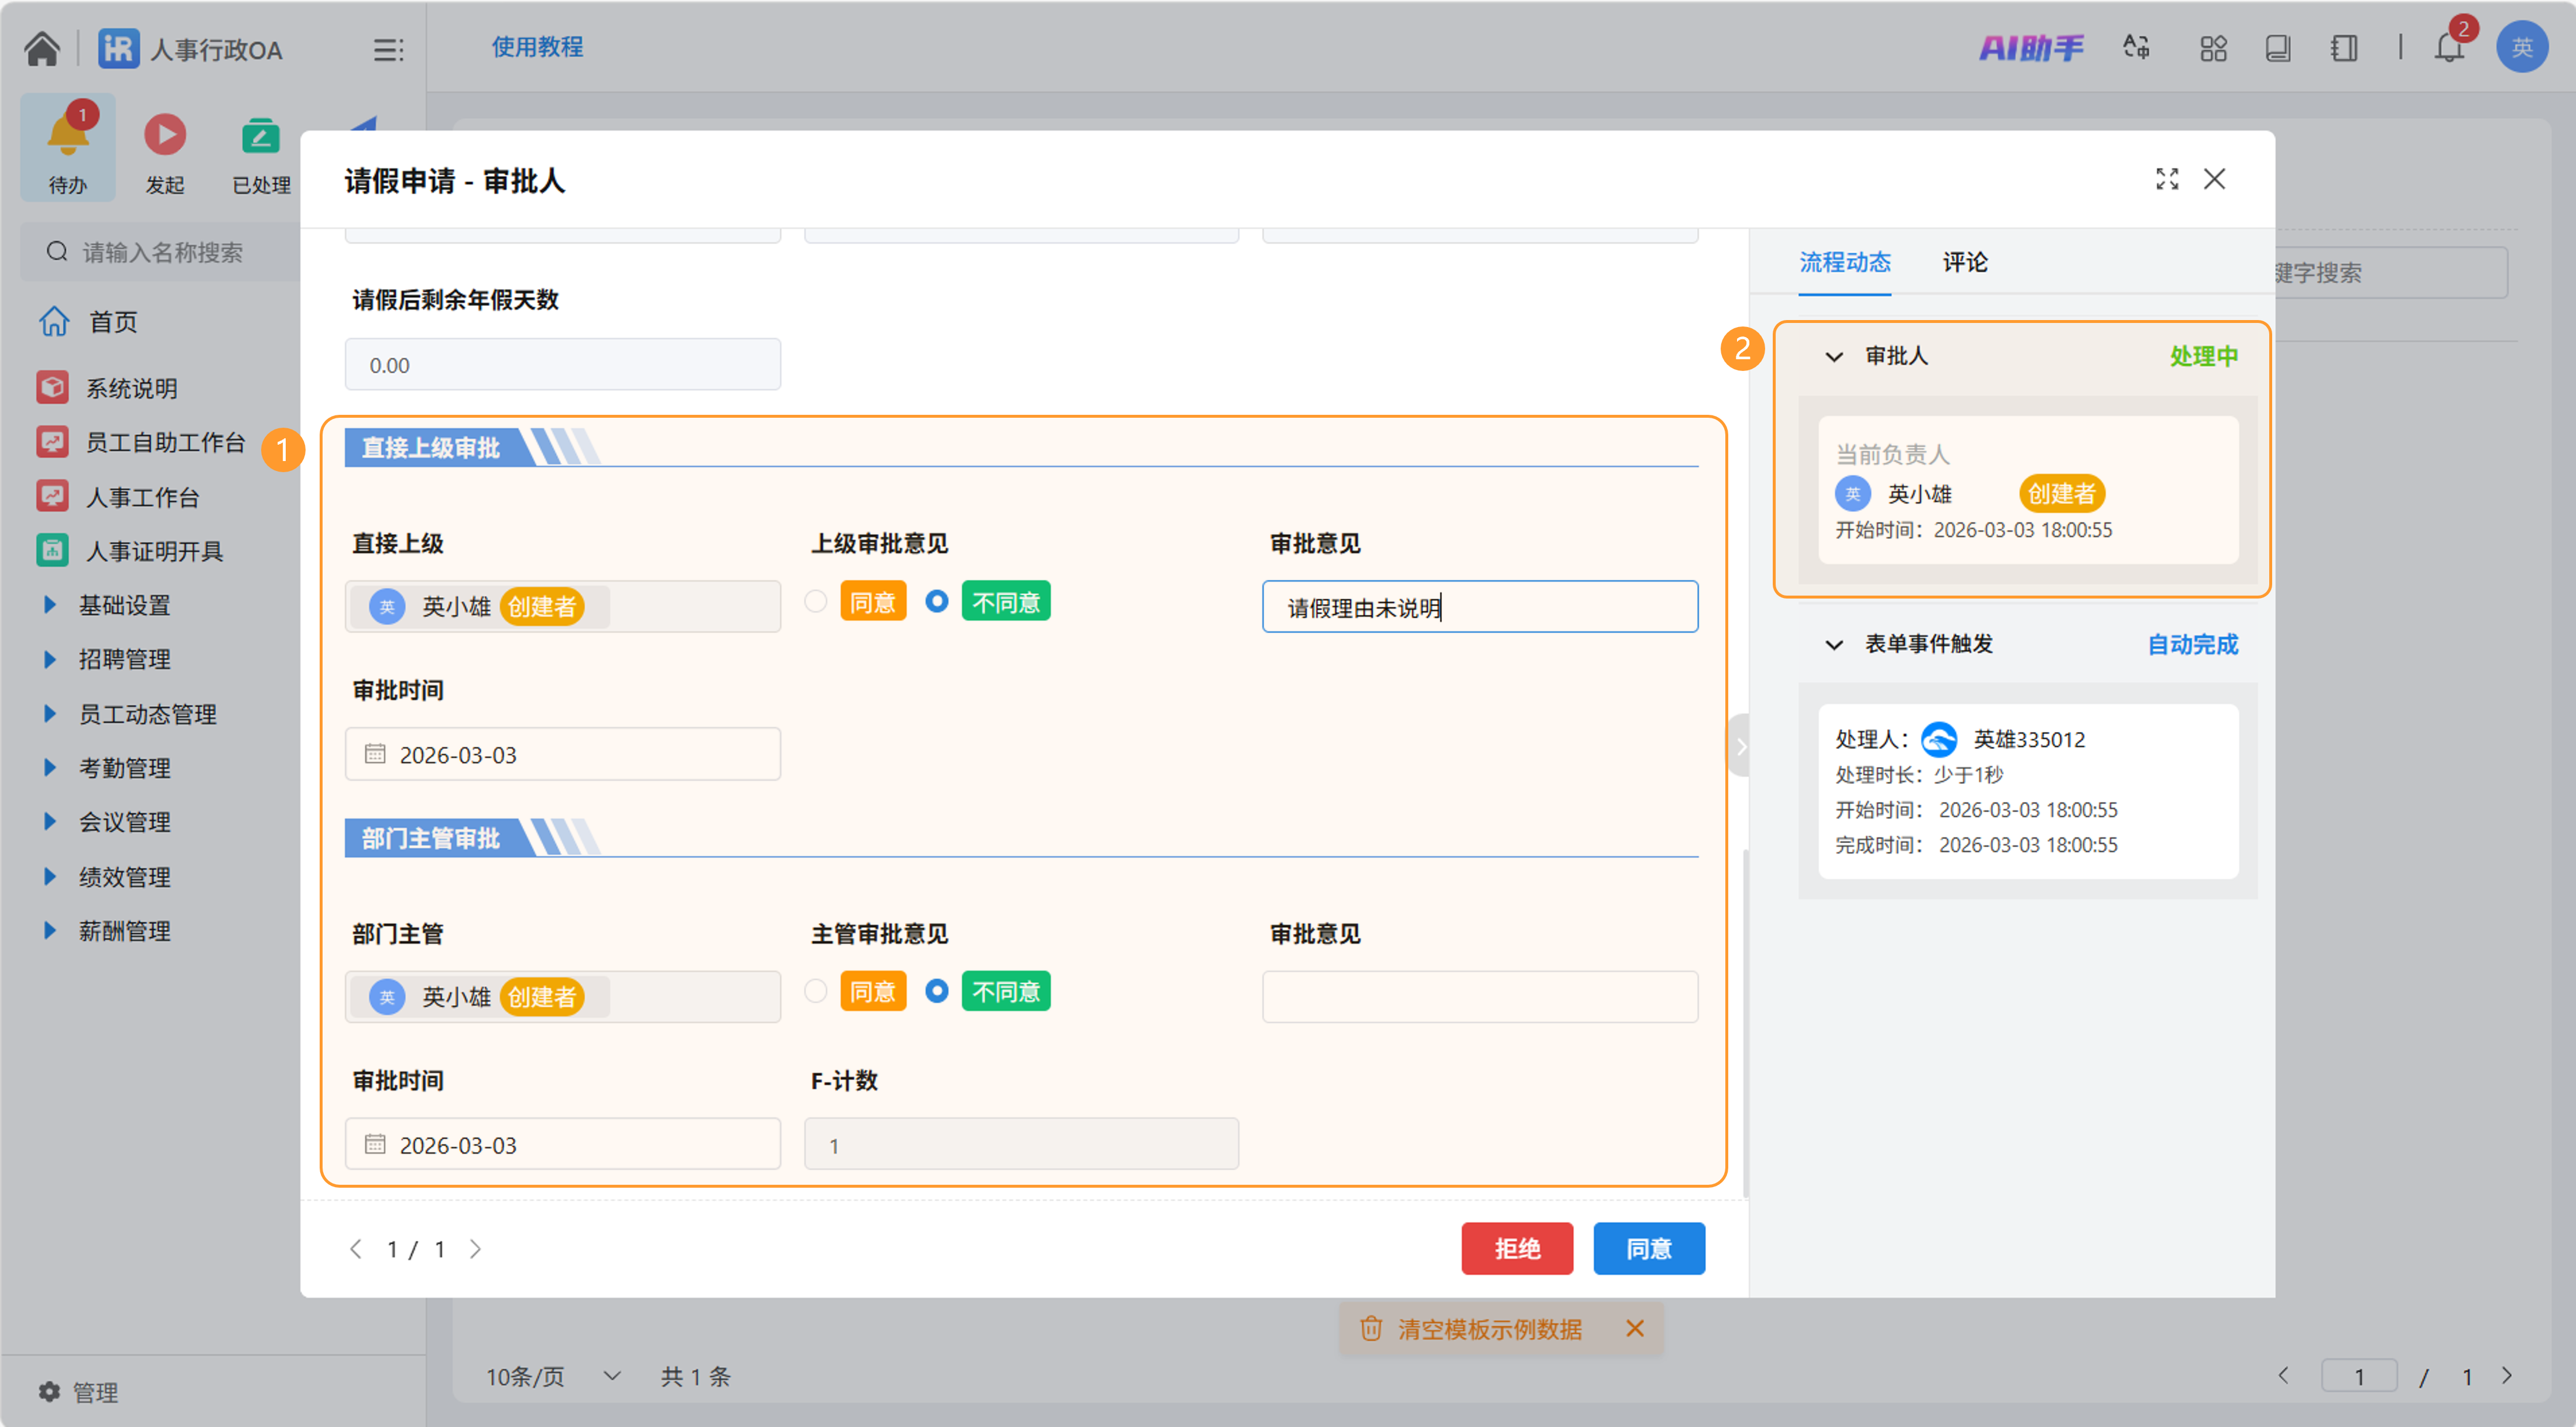Click the blue 同意 submit button

pyautogui.click(x=1648, y=1248)
